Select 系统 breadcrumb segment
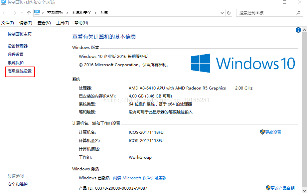The width and height of the screenshot is (307, 193). 104,13
